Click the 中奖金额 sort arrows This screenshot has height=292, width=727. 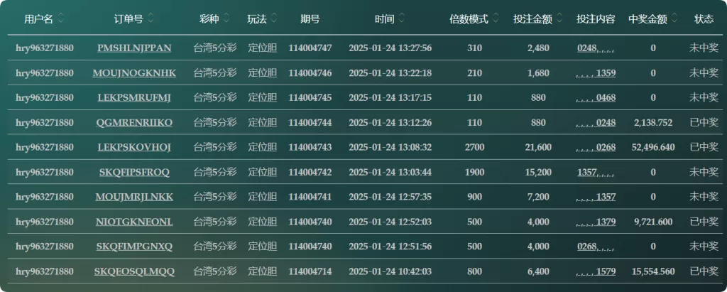(674, 19)
